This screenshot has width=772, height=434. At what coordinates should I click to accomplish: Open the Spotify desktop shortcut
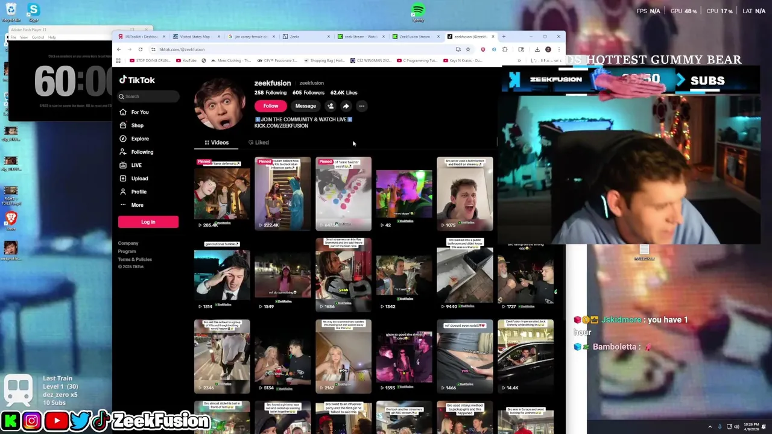coord(418,12)
